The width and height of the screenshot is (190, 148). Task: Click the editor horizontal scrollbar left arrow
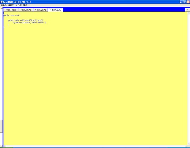5,146
